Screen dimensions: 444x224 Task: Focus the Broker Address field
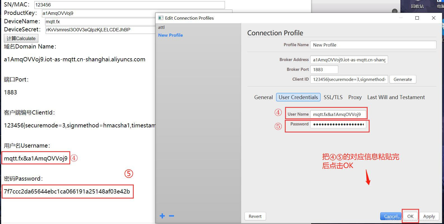[x=349, y=60]
